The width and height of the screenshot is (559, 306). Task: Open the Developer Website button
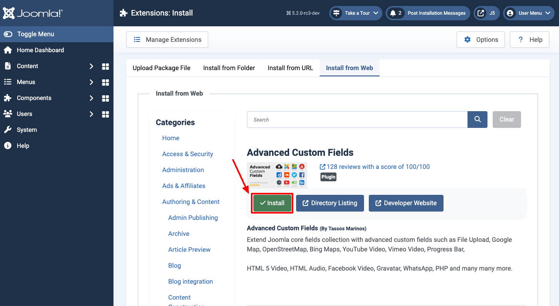click(406, 203)
